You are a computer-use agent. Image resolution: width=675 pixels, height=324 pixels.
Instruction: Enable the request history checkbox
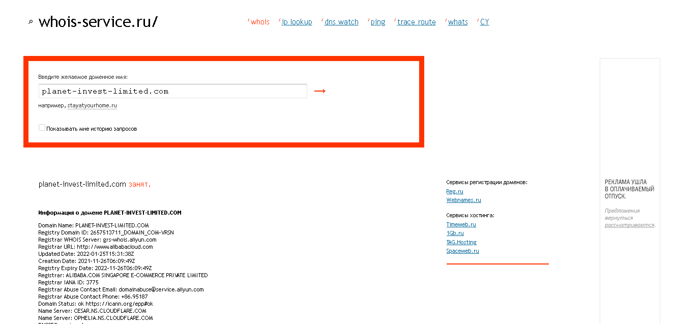click(x=42, y=128)
